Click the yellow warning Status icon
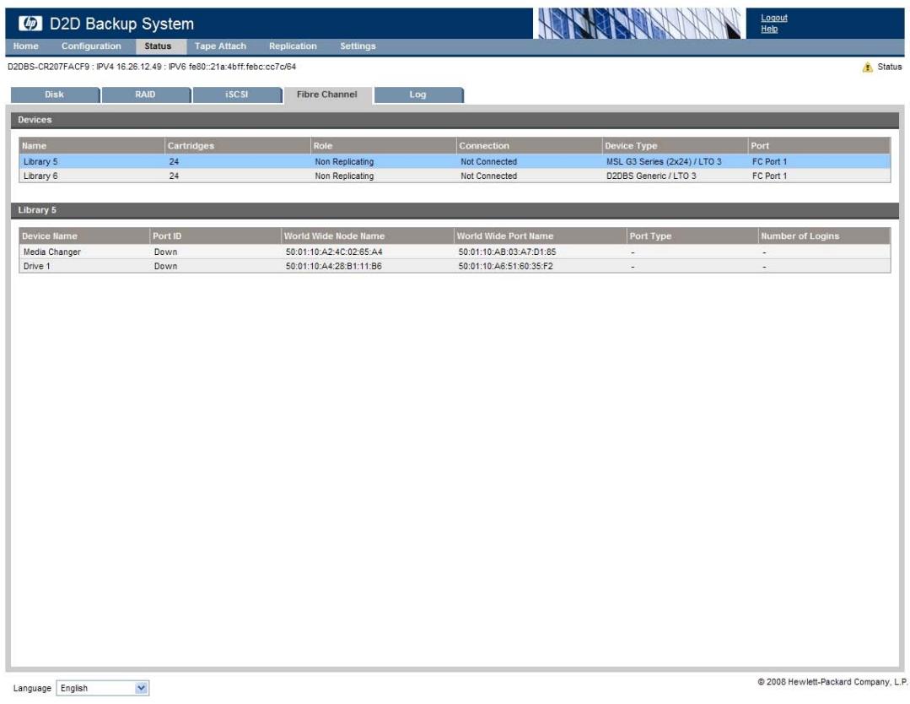The height and width of the screenshot is (704, 910). tap(867, 68)
